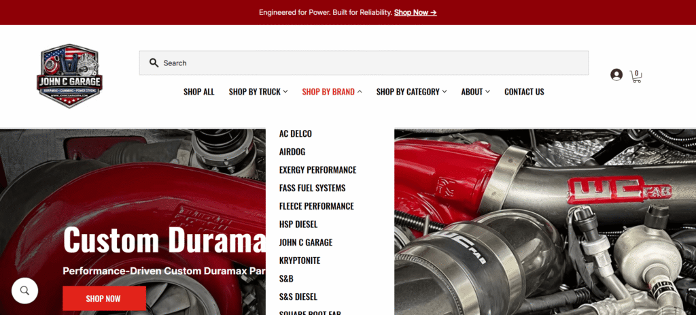The width and height of the screenshot is (696, 315).
Task: Select AirDog brand
Action: click(292, 152)
